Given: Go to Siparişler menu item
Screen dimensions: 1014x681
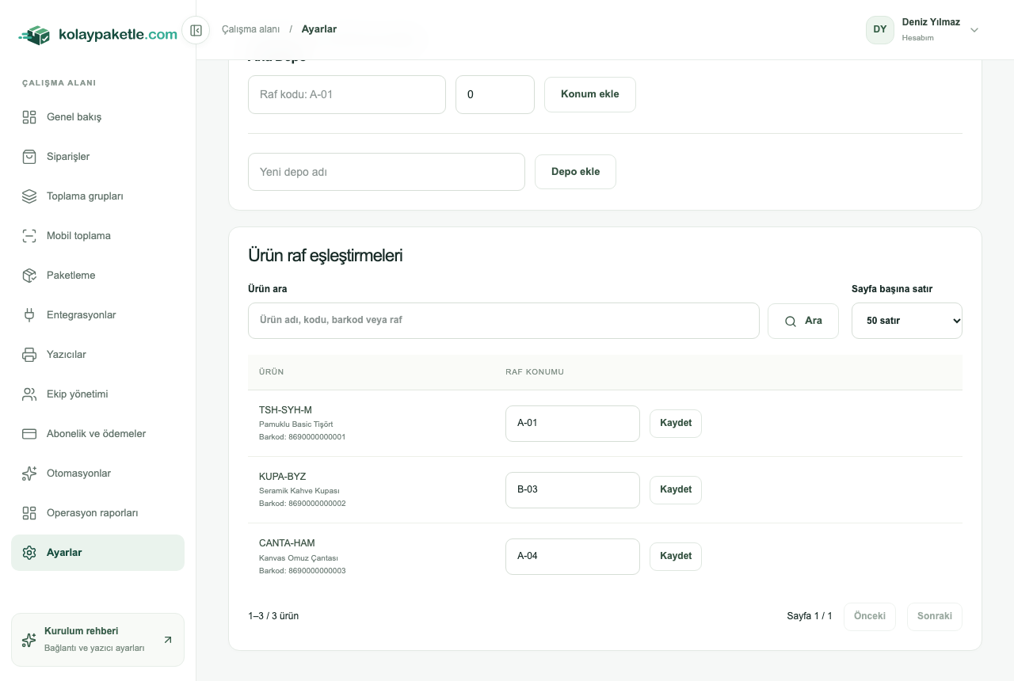Looking at the screenshot, I should [x=97, y=157].
